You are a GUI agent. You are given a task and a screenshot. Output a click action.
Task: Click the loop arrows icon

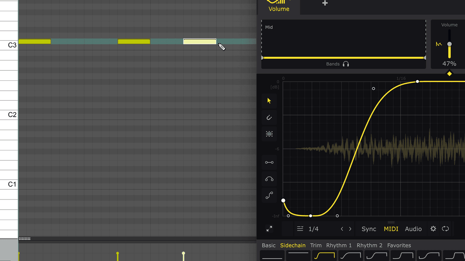point(446,229)
